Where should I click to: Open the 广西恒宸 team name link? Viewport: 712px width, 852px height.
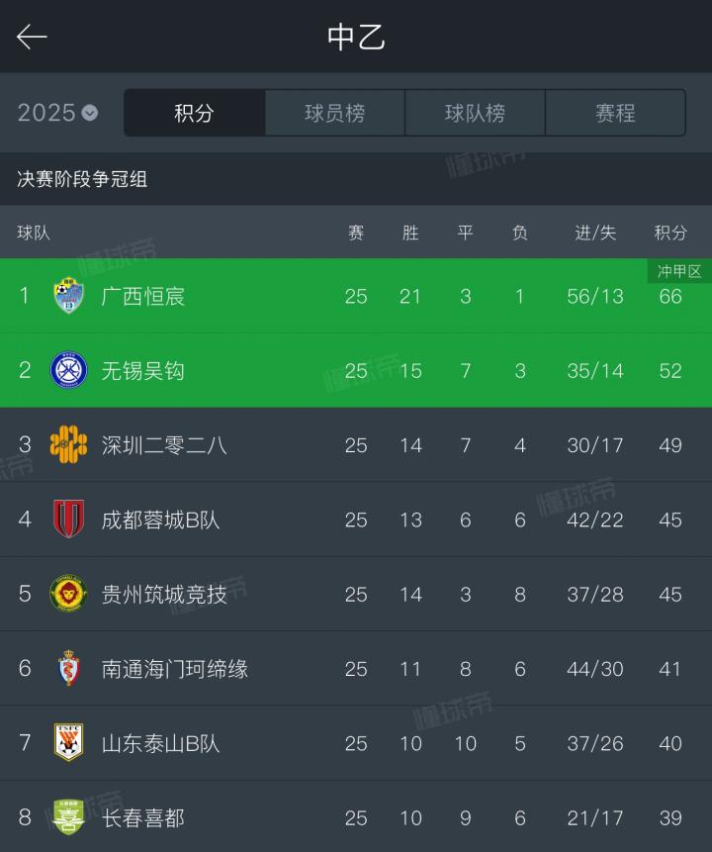click(x=143, y=296)
